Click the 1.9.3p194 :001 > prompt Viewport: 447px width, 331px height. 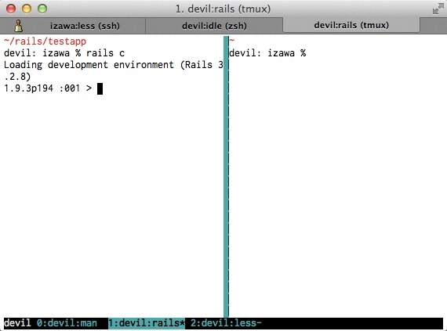click(x=48, y=88)
